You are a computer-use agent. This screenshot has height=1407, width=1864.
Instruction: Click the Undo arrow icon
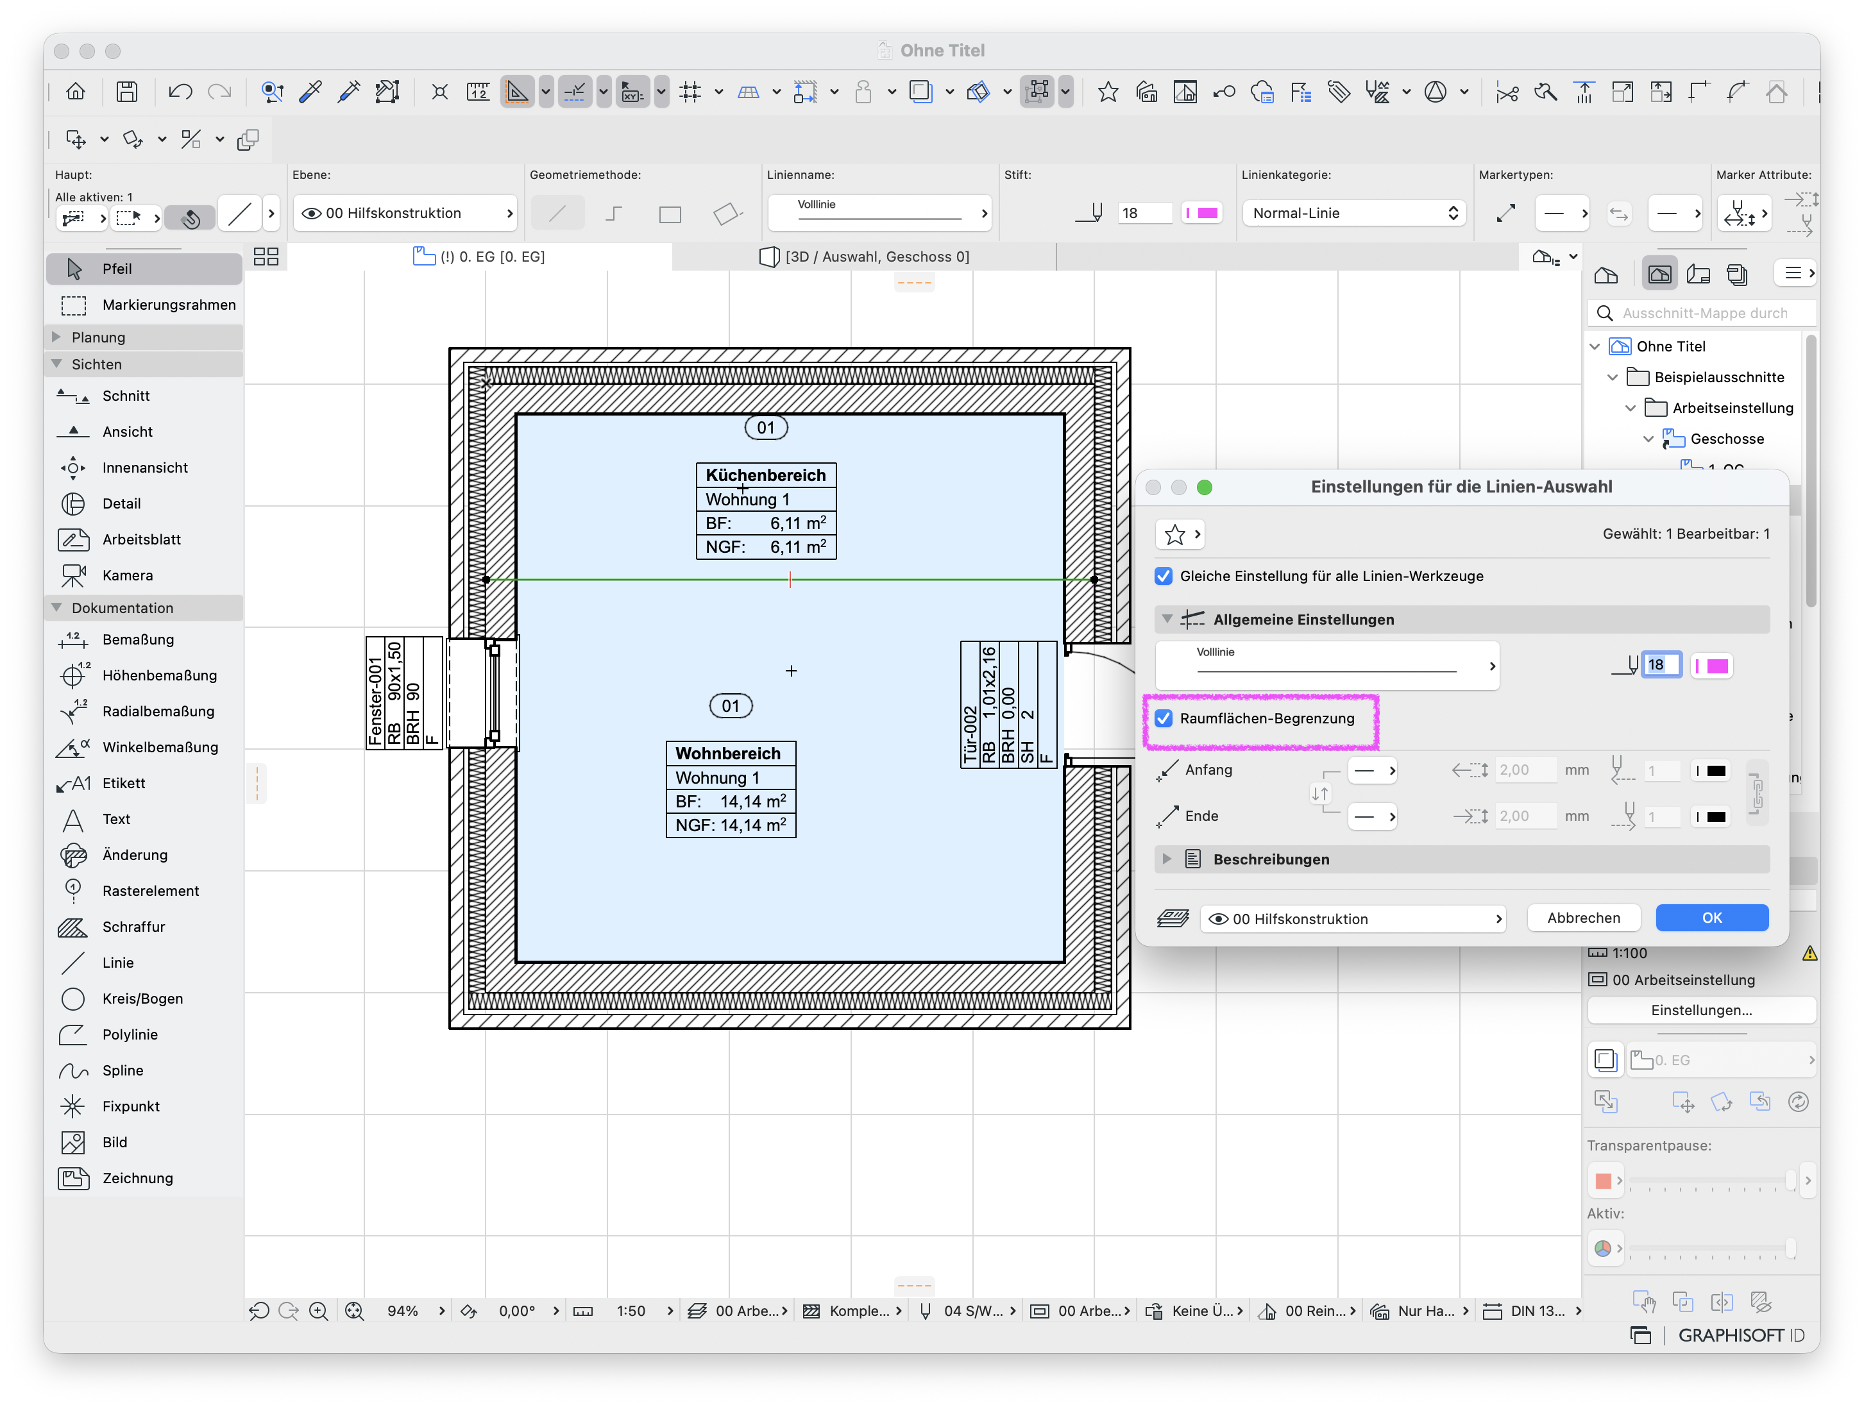click(x=180, y=91)
